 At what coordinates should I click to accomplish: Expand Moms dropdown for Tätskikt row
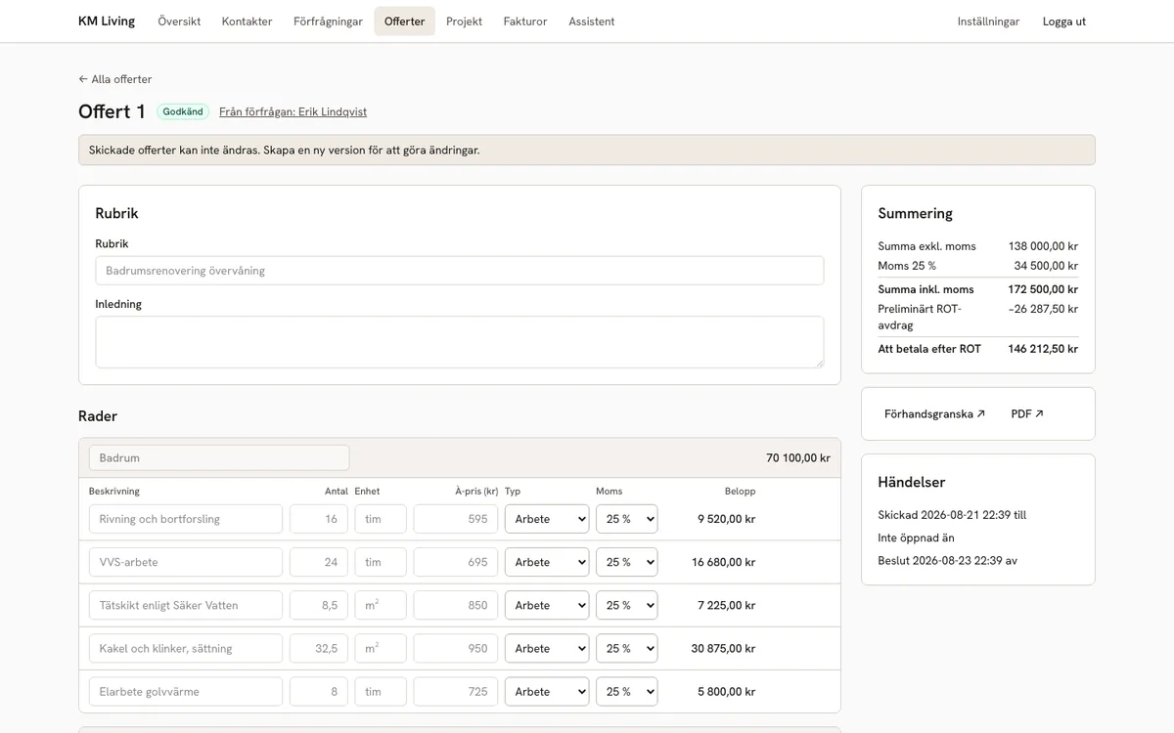click(x=626, y=605)
